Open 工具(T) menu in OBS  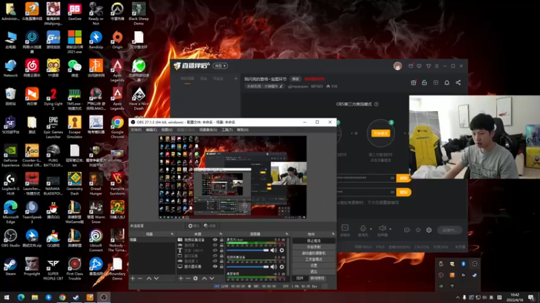point(227,130)
